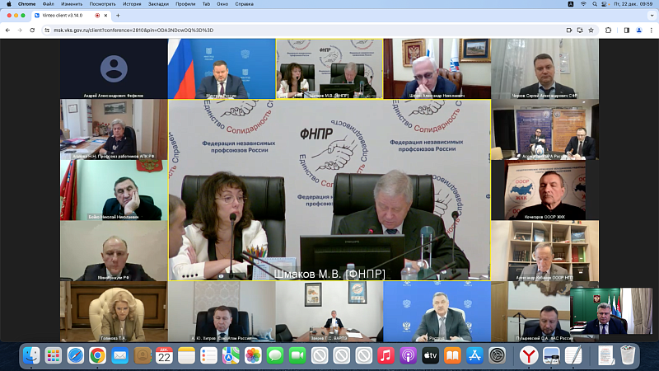Select the Профсоюз работников АПК video tile
This screenshot has height=371, width=659.
point(114,129)
